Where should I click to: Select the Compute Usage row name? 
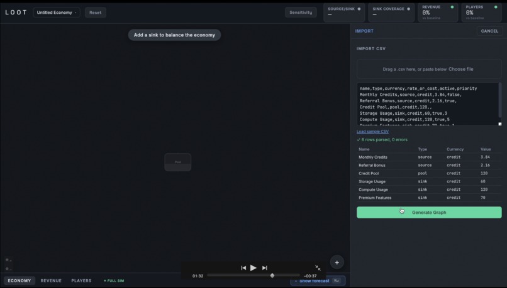tap(373, 189)
